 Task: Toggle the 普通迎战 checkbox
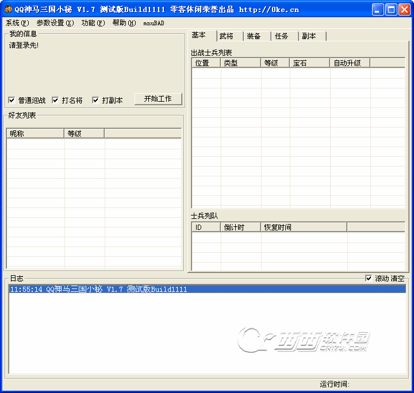pyautogui.click(x=12, y=101)
